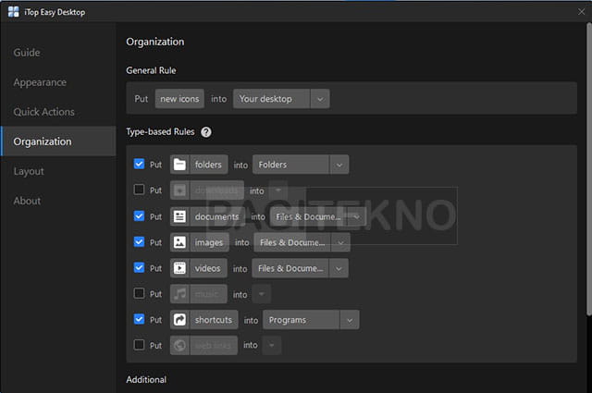Viewport: 592px width, 393px height.
Task: Open the music destination dropdown
Action: [261, 294]
